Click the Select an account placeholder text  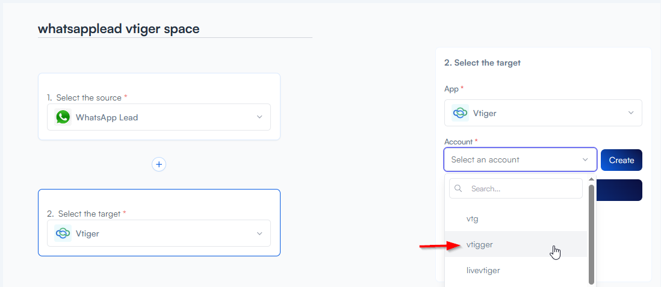485,160
